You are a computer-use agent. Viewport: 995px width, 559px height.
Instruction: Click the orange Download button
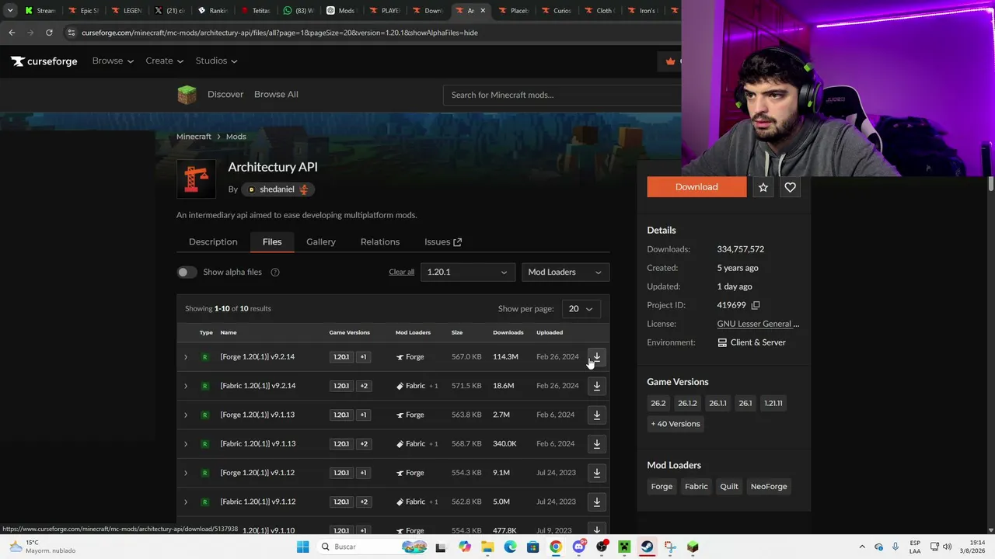(696, 187)
